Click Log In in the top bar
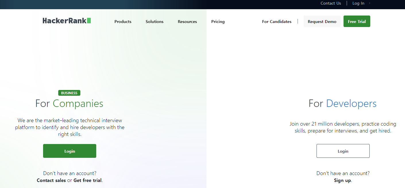 click(x=358, y=3)
